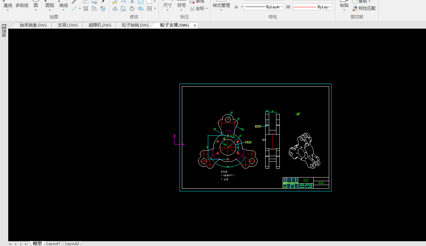The width and height of the screenshot is (426, 246).
Task: Close the 轮子支架.DWG drawing tab
Action: 195,25
